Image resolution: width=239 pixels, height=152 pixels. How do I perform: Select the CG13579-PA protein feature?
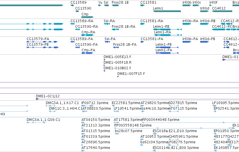coord(42,42)
